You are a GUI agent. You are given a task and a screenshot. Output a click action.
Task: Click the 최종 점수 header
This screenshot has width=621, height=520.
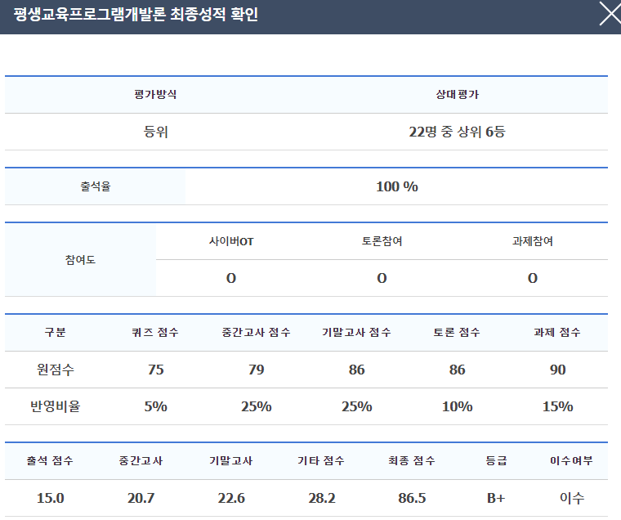coord(412,460)
